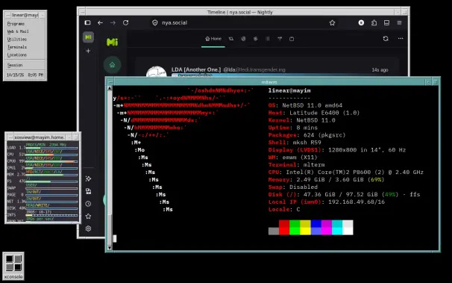
Task: Open LDA [Another One.] profile name
Action: click(x=196, y=69)
